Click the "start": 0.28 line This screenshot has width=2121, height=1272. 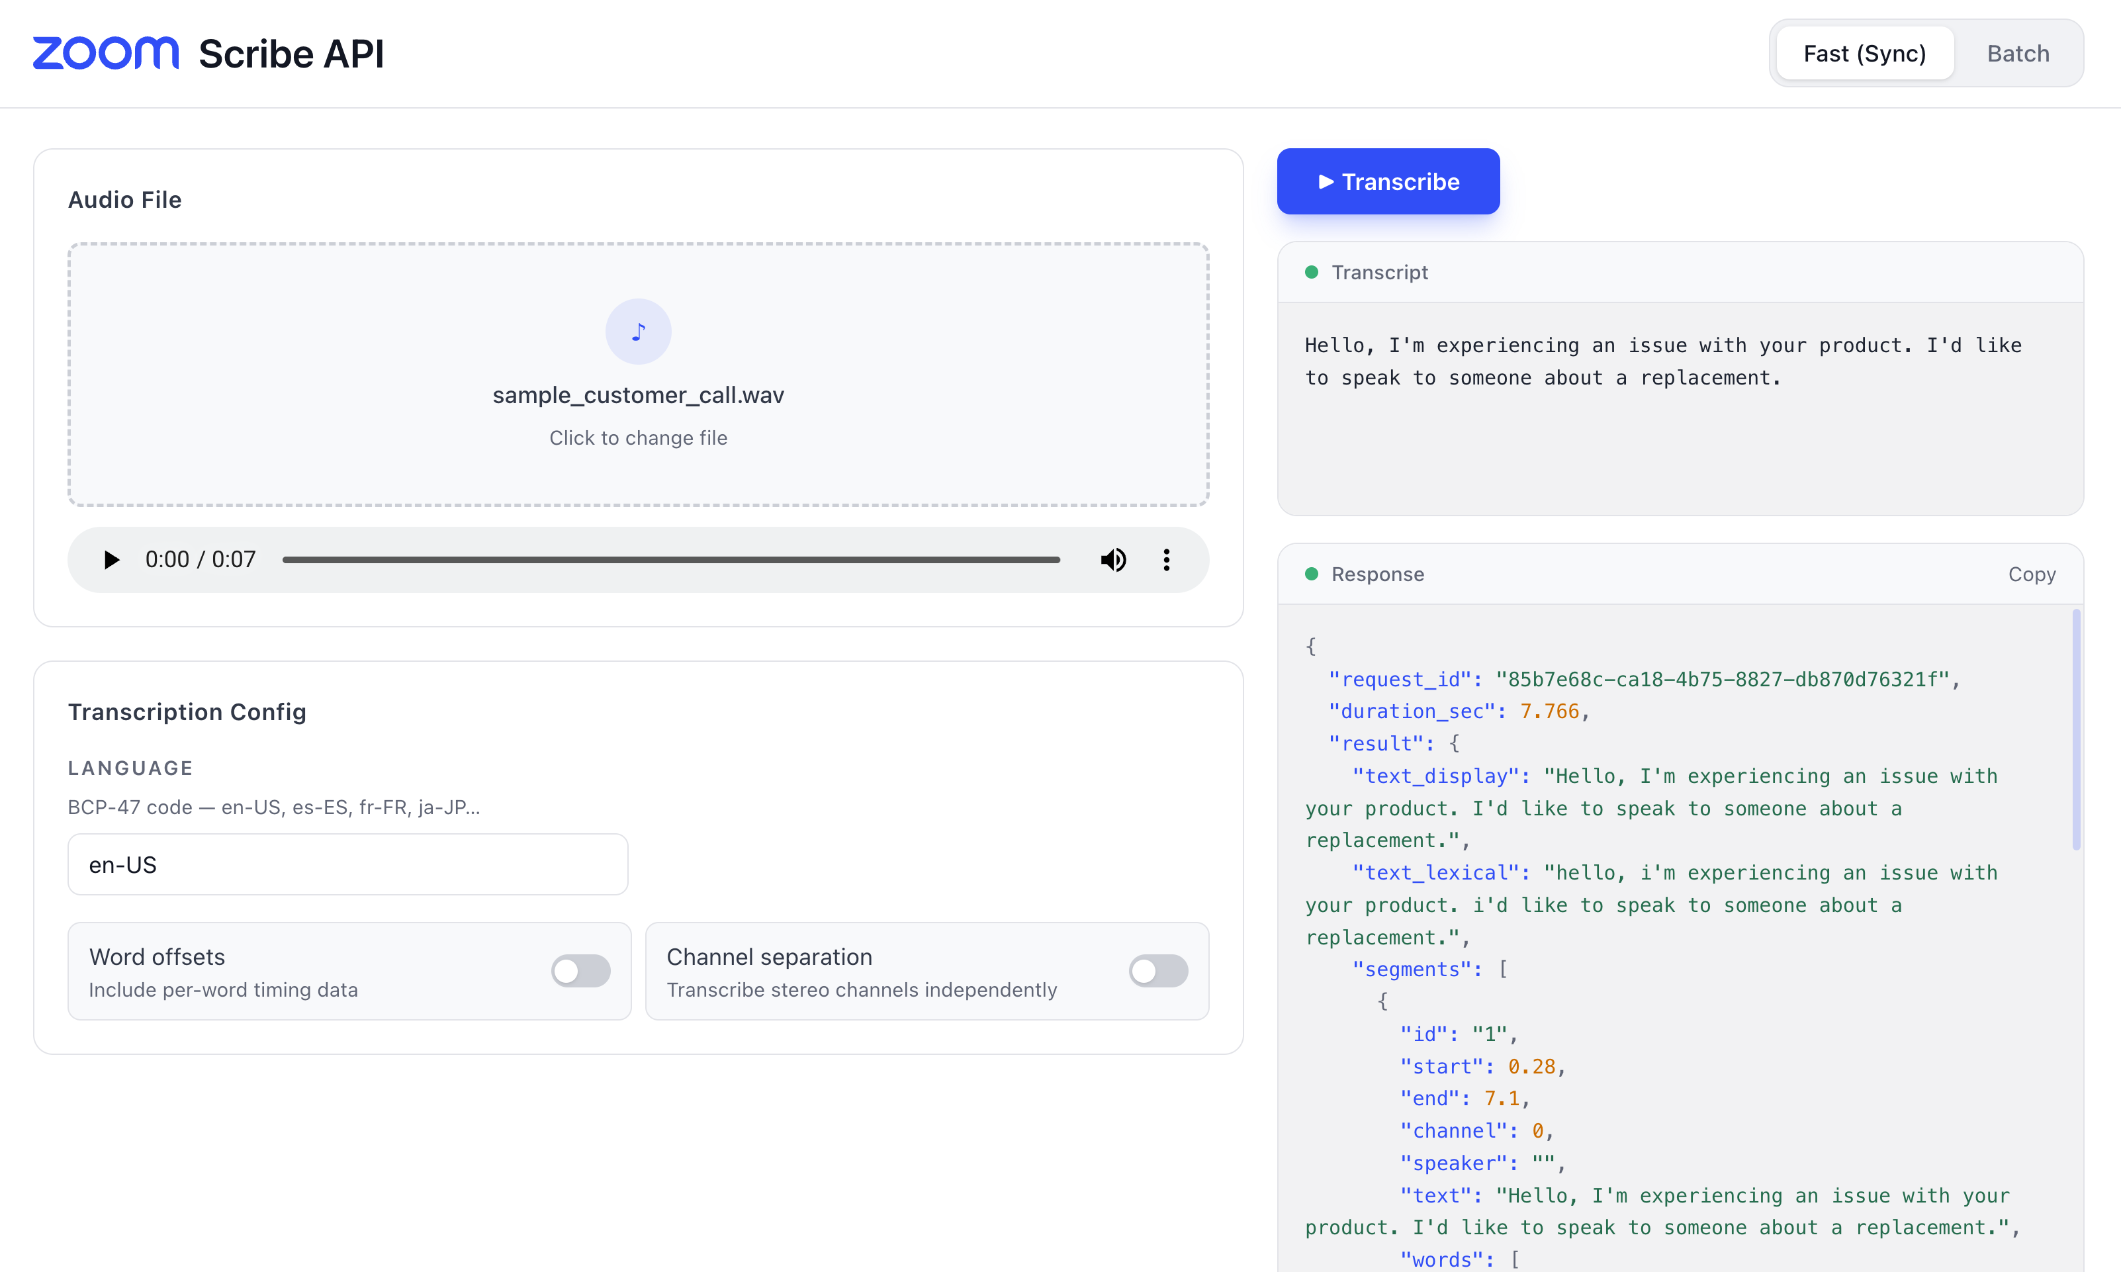coord(1484,1066)
